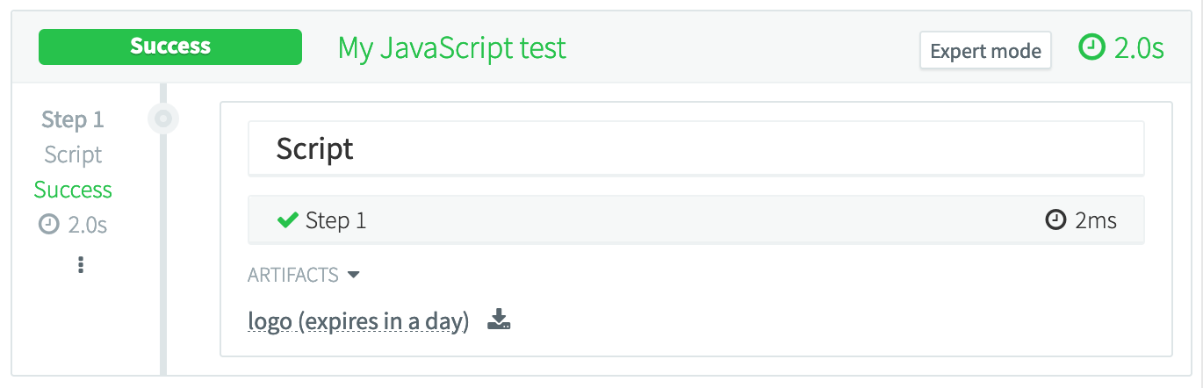Open the logo (expires in a day) artifact

click(358, 322)
